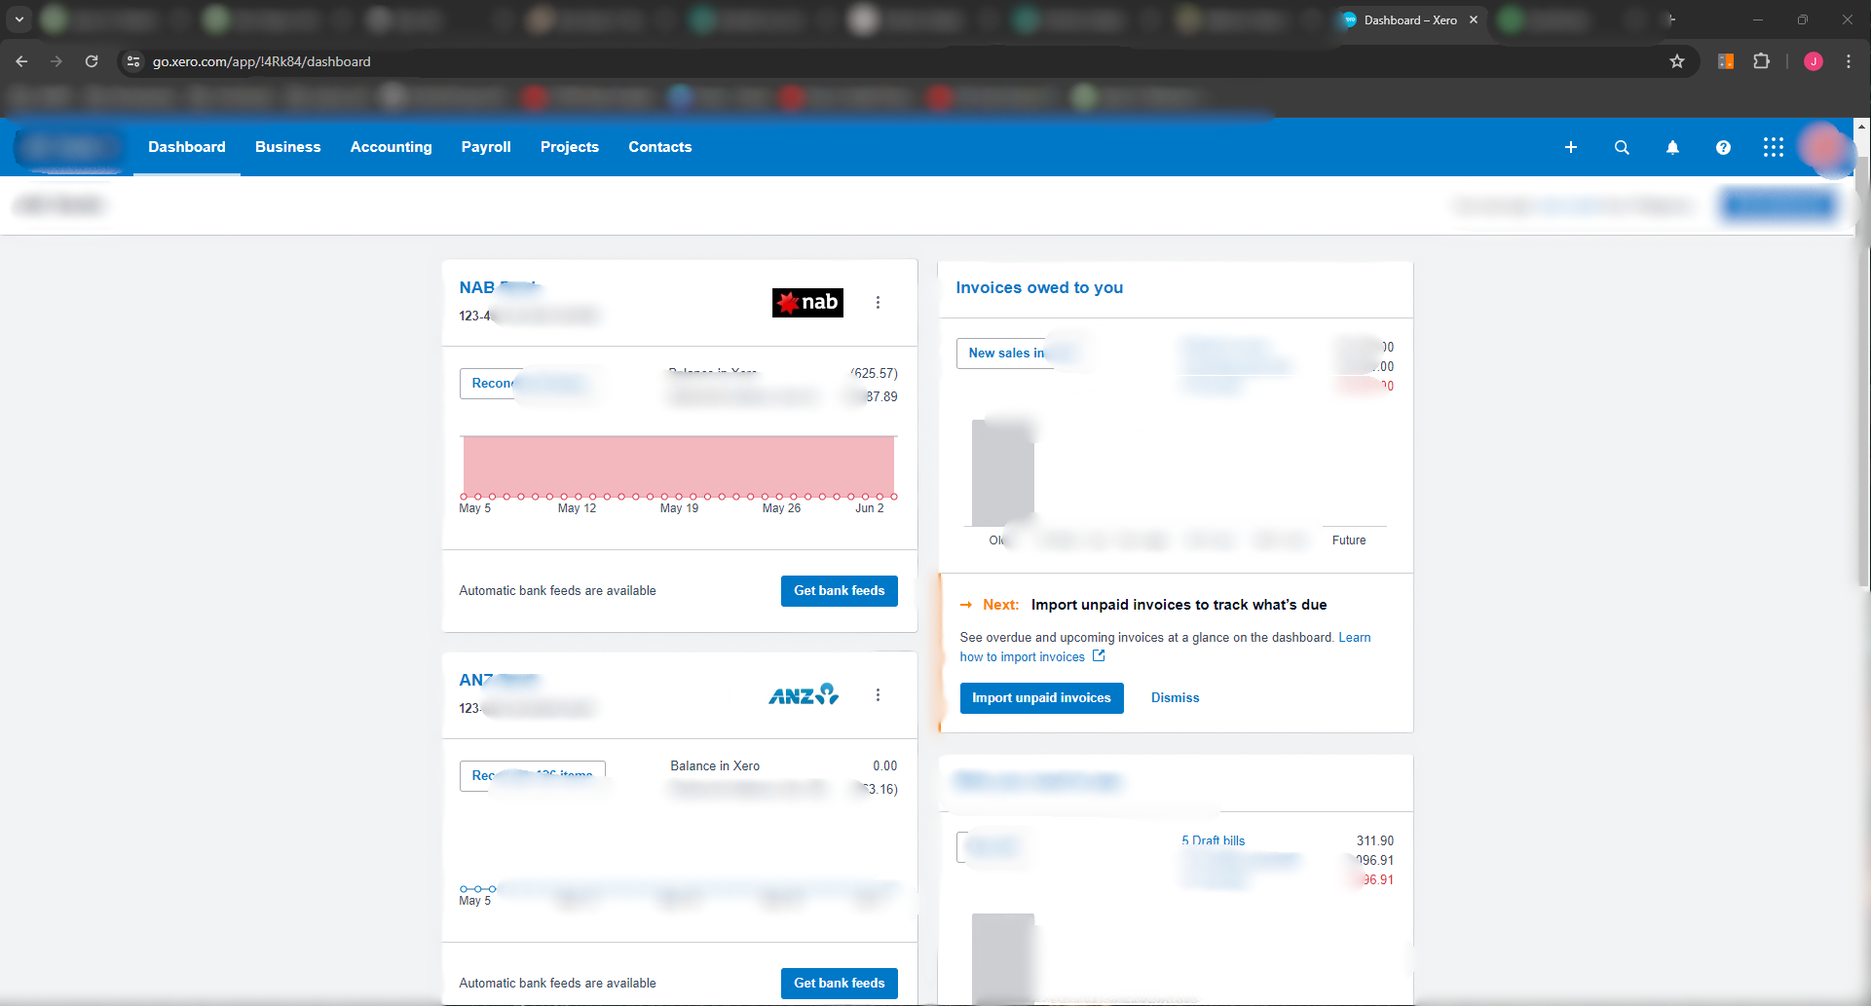The width and height of the screenshot is (1871, 1006).
Task: Click 'Automatic bank feeds are available' in NAB card
Action: click(x=557, y=591)
